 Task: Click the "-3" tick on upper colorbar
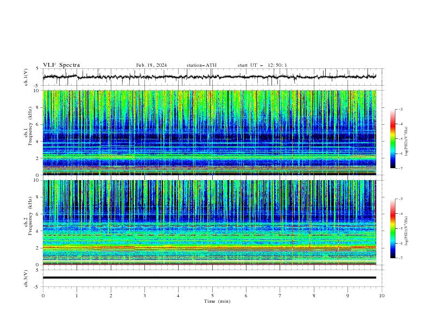(401, 109)
